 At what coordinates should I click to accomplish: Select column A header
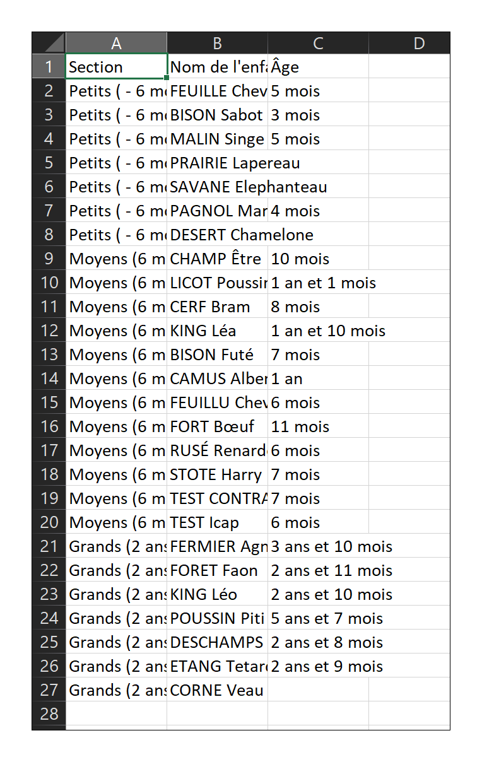[116, 43]
